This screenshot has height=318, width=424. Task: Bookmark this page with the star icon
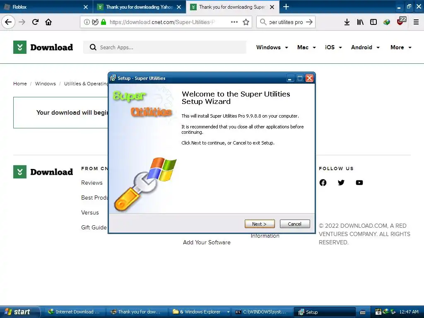point(246,22)
